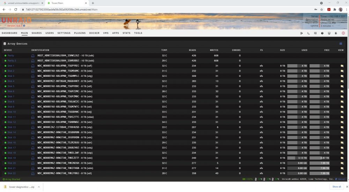This screenshot has height=192, width=349.
Task: Open the Tools menu
Action: point(138,33)
